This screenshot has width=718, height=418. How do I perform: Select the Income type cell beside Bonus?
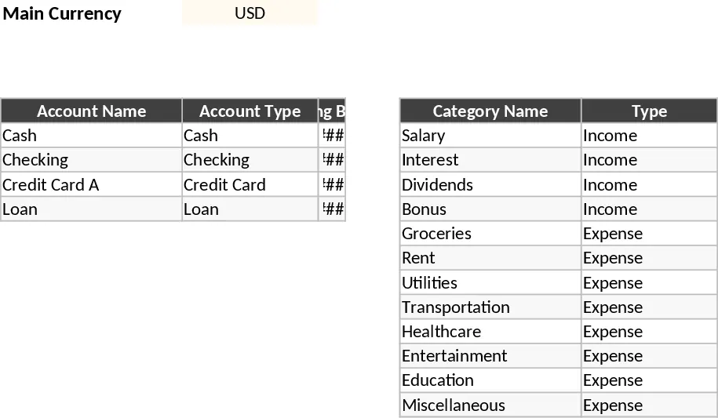pyautogui.click(x=649, y=209)
